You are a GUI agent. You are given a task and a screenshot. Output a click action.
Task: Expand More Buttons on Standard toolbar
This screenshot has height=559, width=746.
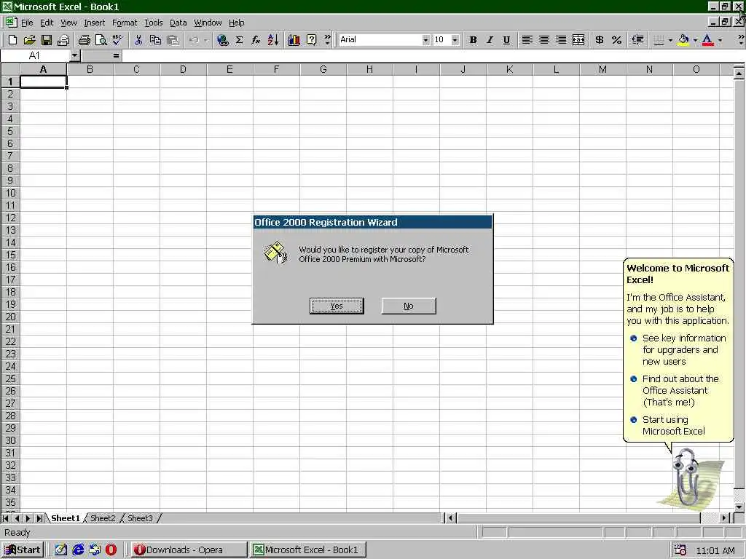tap(327, 40)
